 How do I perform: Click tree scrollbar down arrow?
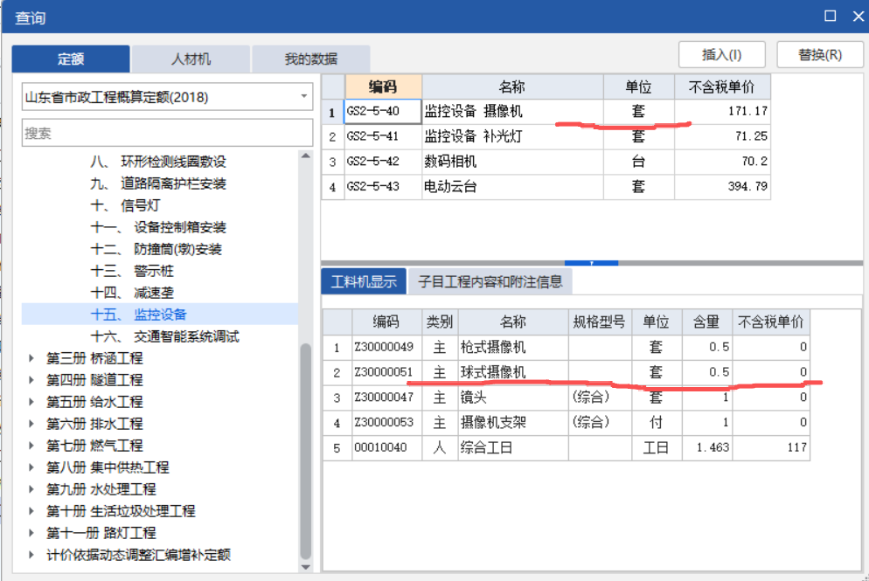coord(305,567)
